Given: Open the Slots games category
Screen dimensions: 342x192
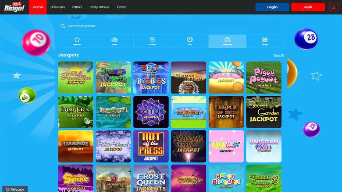Looking at the screenshot, I should [114, 41].
